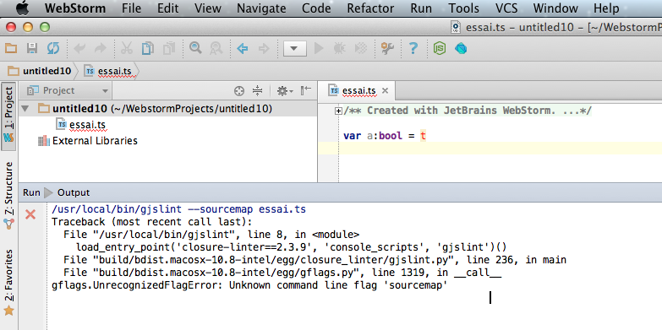The image size is (662, 330).
Task: Click the 'load_entry_point' output line
Action: point(291,247)
